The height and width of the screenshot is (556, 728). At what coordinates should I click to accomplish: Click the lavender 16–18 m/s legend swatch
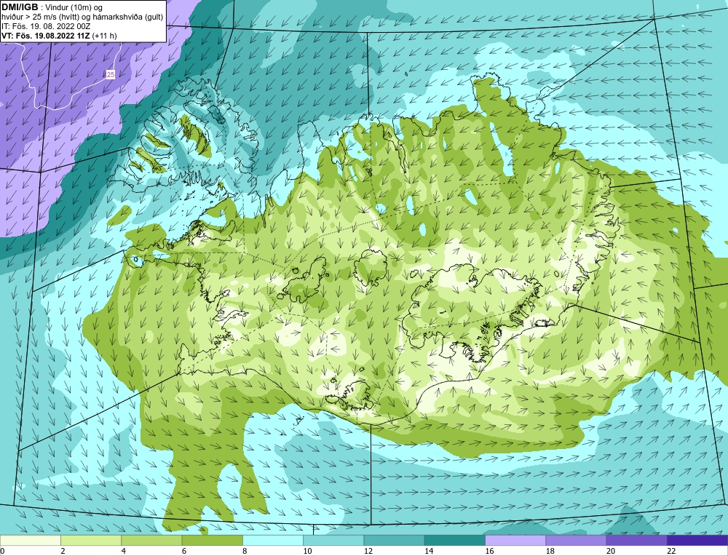click(515, 540)
